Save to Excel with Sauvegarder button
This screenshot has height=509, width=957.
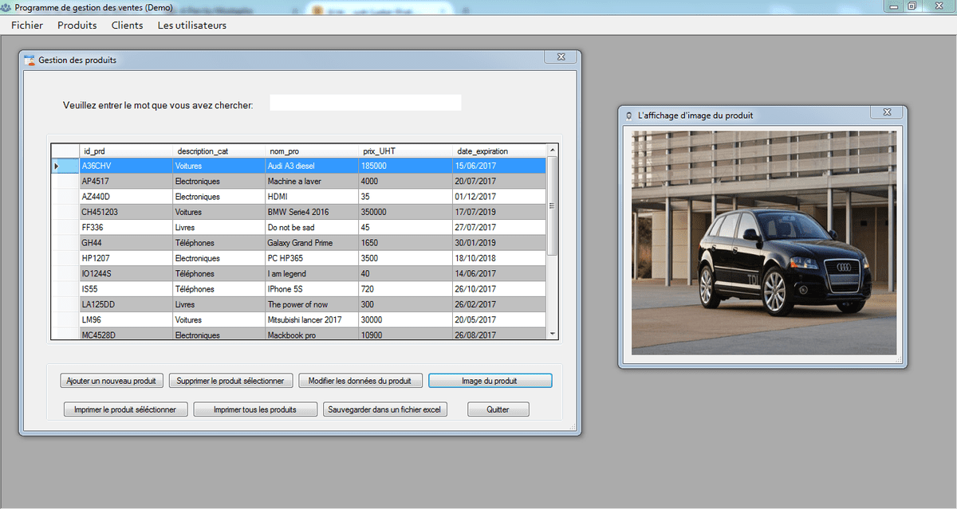(x=385, y=409)
